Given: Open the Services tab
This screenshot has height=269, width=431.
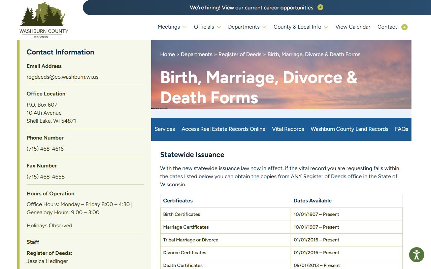Looking at the screenshot, I should click(165, 129).
